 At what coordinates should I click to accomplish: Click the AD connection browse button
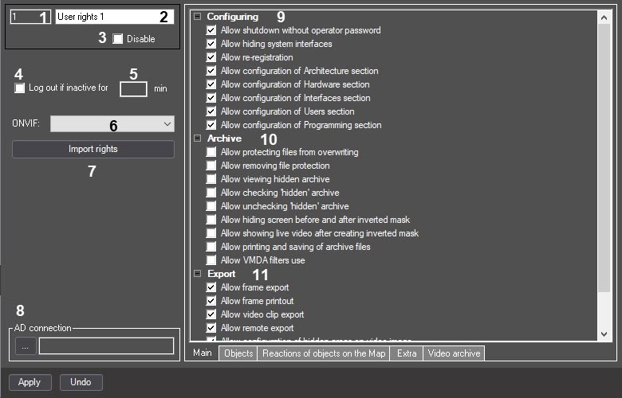[26, 346]
